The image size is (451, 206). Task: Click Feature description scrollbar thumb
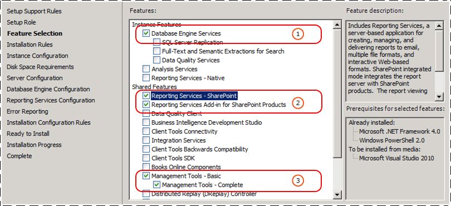pos(439,51)
